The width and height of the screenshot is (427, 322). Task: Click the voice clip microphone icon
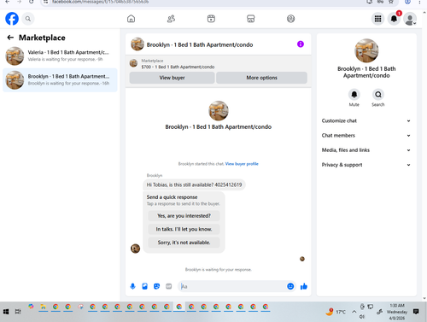[x=132, y=286]
